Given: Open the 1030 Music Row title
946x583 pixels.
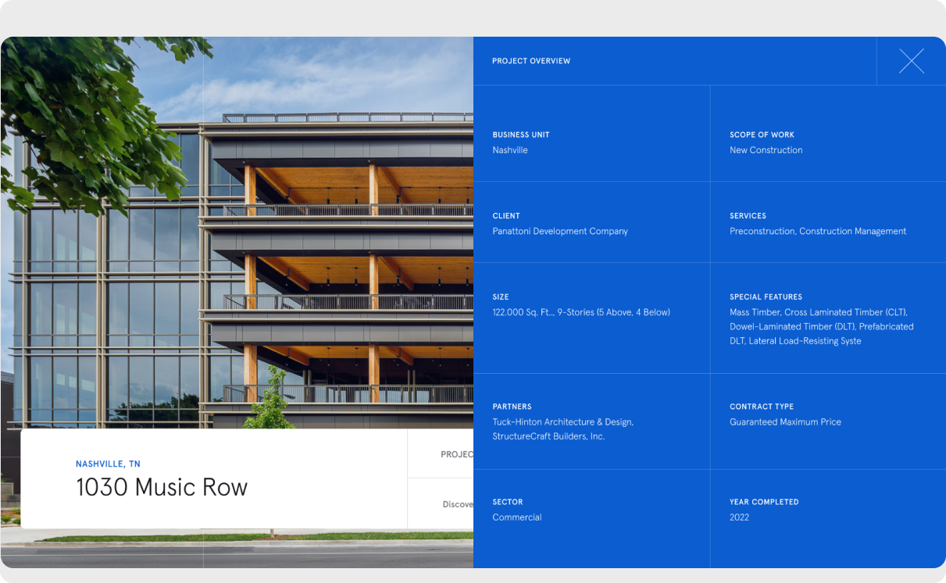Looking at the screenshot, I should coord(162,488).
